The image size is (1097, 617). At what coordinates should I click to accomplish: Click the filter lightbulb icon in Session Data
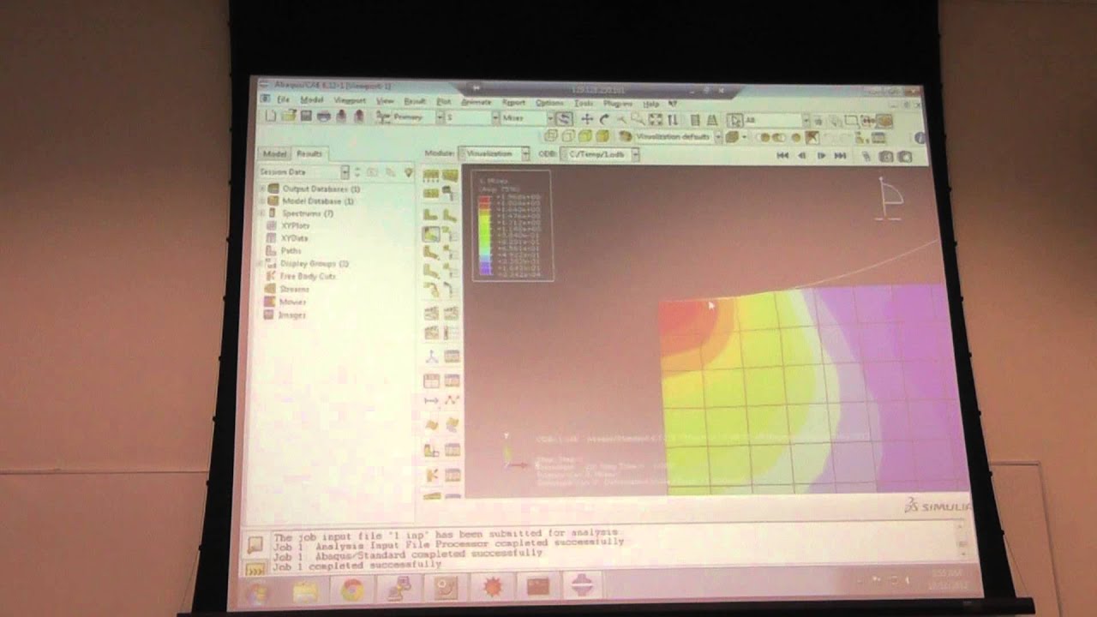pos(409,172)
